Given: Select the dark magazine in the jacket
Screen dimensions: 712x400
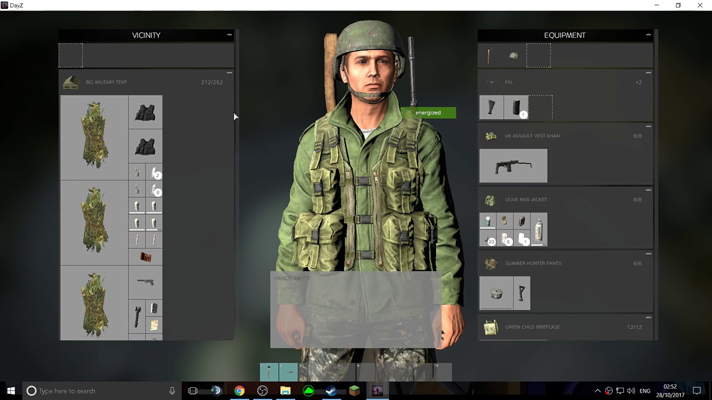Looking at the screenshot, I should click(x=522, y=221).
